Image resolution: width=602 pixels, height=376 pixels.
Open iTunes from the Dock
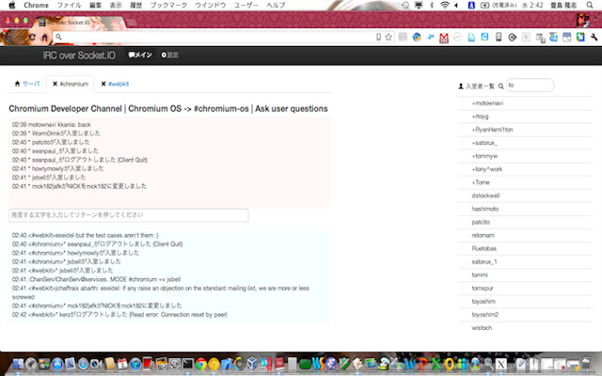[x=135, y=364]
